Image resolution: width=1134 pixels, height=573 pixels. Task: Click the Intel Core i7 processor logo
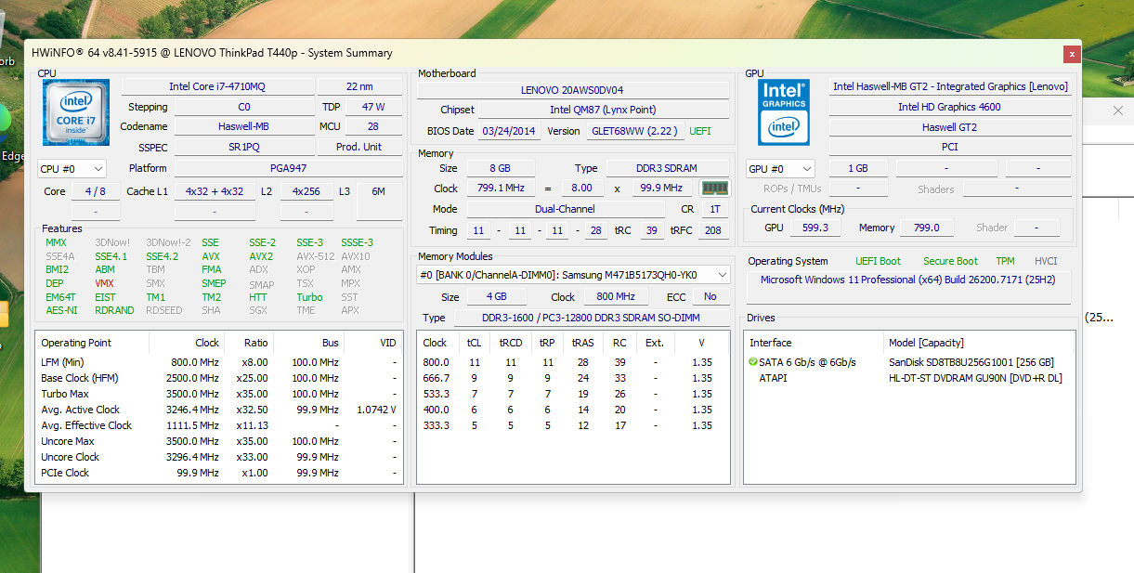pos(76,113)
